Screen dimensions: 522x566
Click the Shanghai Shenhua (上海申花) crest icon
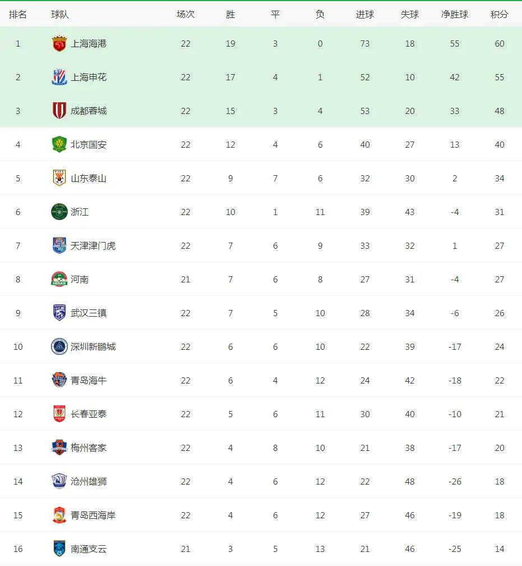coord(59,77)
